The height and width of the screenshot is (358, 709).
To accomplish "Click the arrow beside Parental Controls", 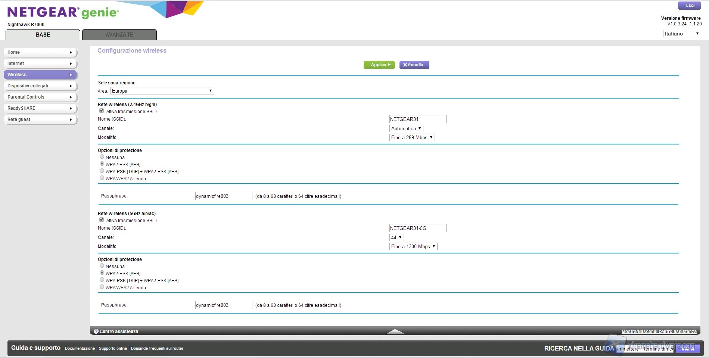I will click(x=71, y=97).
